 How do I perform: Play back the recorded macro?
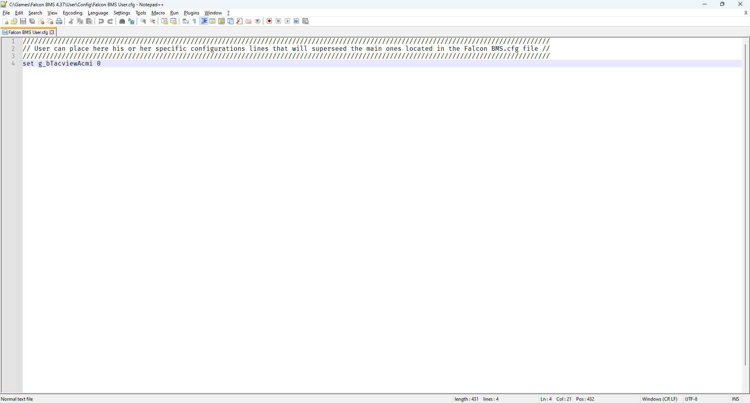click(287, 21)
